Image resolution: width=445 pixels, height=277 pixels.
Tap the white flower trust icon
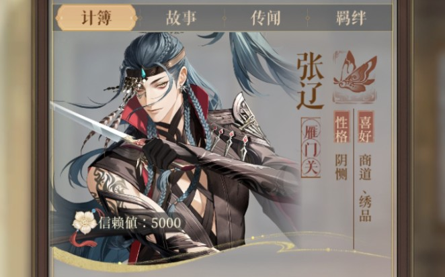coord(85,222)
